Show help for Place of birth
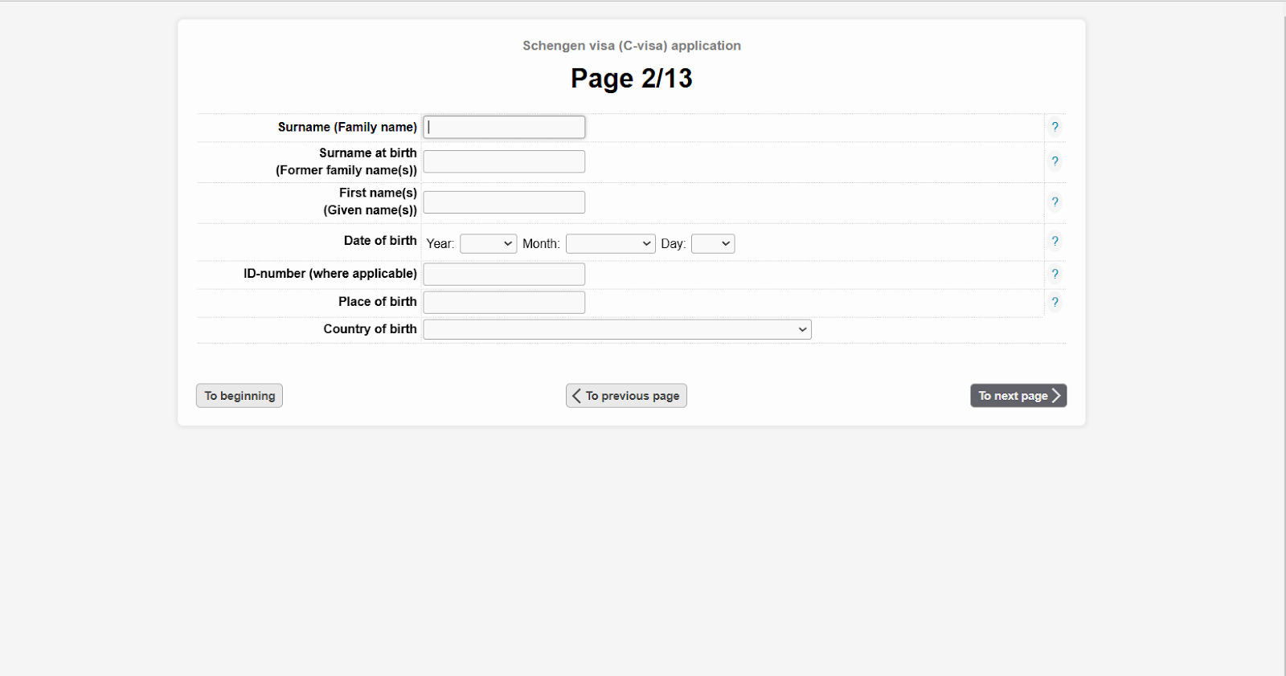The width and height of the screenshot is (1286, 676). (1055, 302)
